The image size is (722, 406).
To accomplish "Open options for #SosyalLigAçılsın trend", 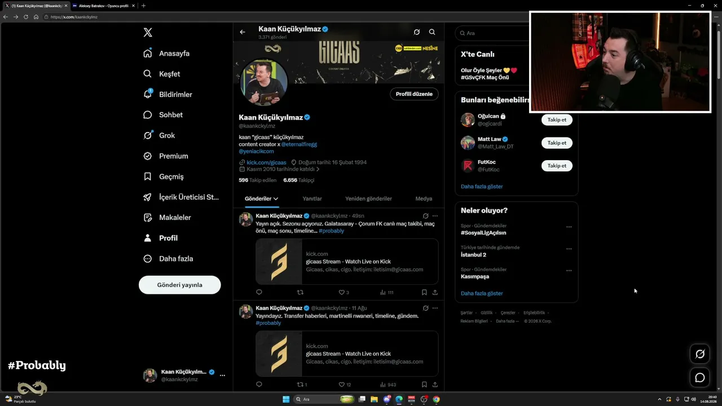I will pyautogui.click(x=569, y=227).
